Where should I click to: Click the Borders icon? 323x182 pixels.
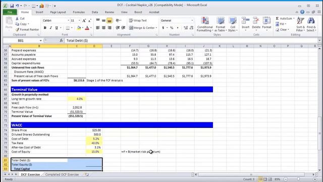[68, 28]
